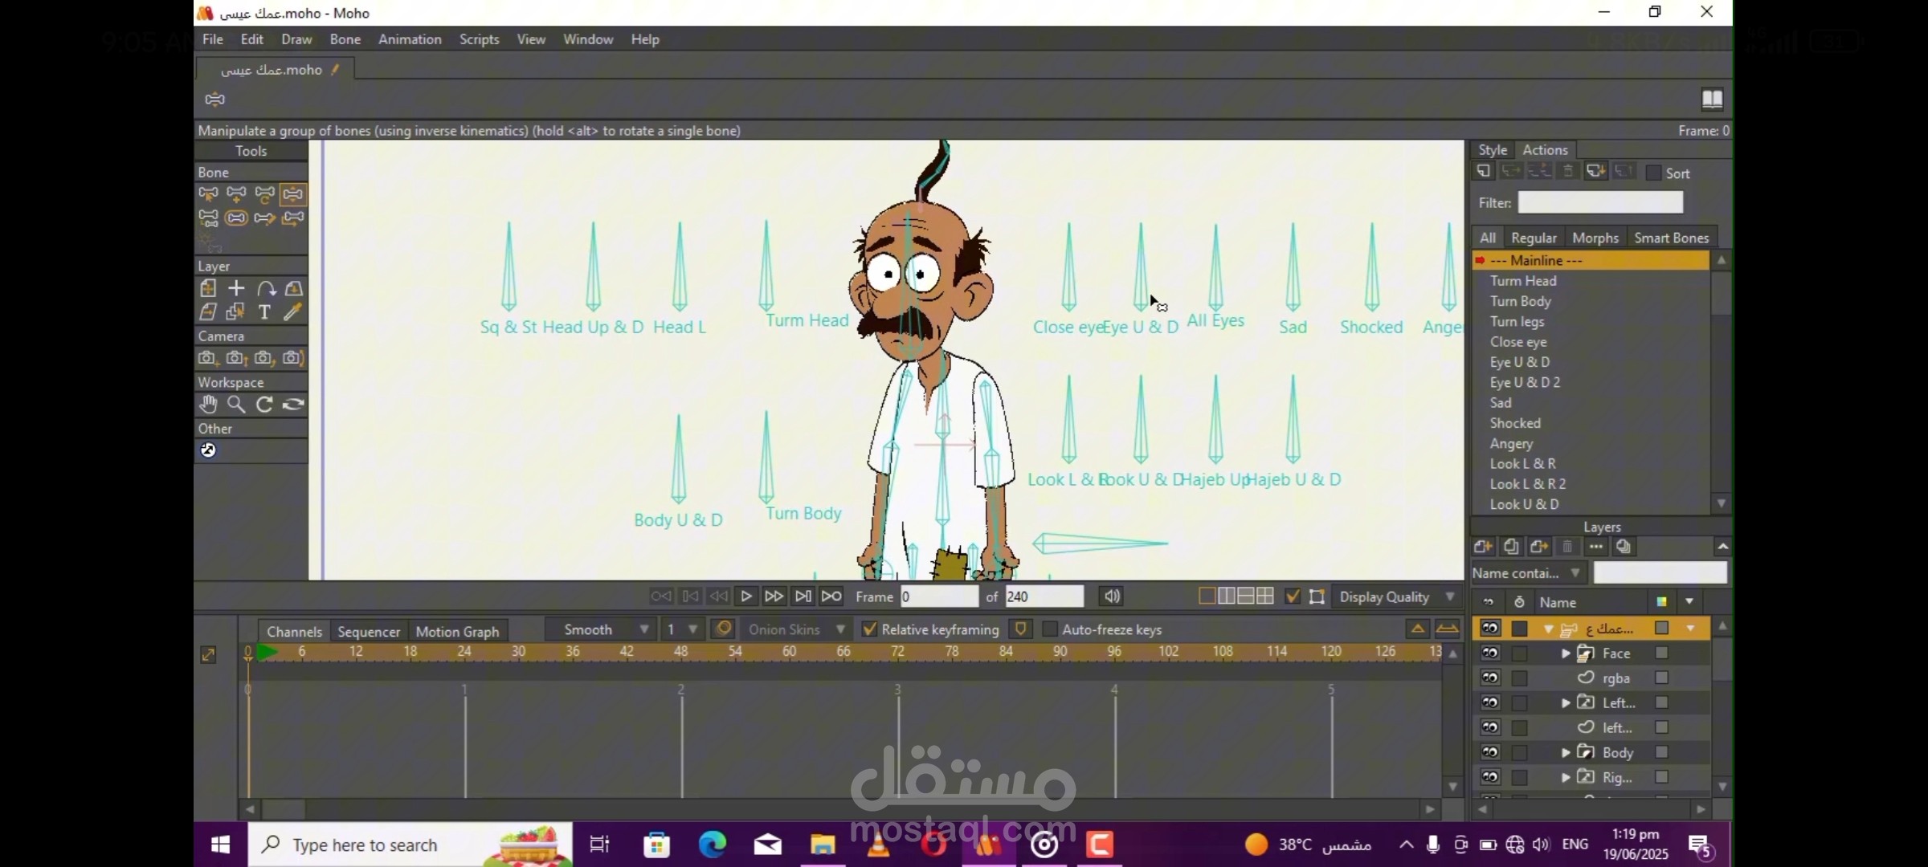Click the timeline horizontal scrollbar thumb
This screenshot has height=867, width=1928.
(x=284, y=809)
